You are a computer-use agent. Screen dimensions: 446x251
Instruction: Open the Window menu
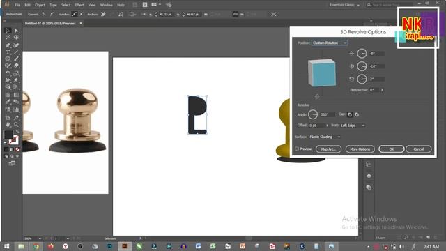coord(106,5)
